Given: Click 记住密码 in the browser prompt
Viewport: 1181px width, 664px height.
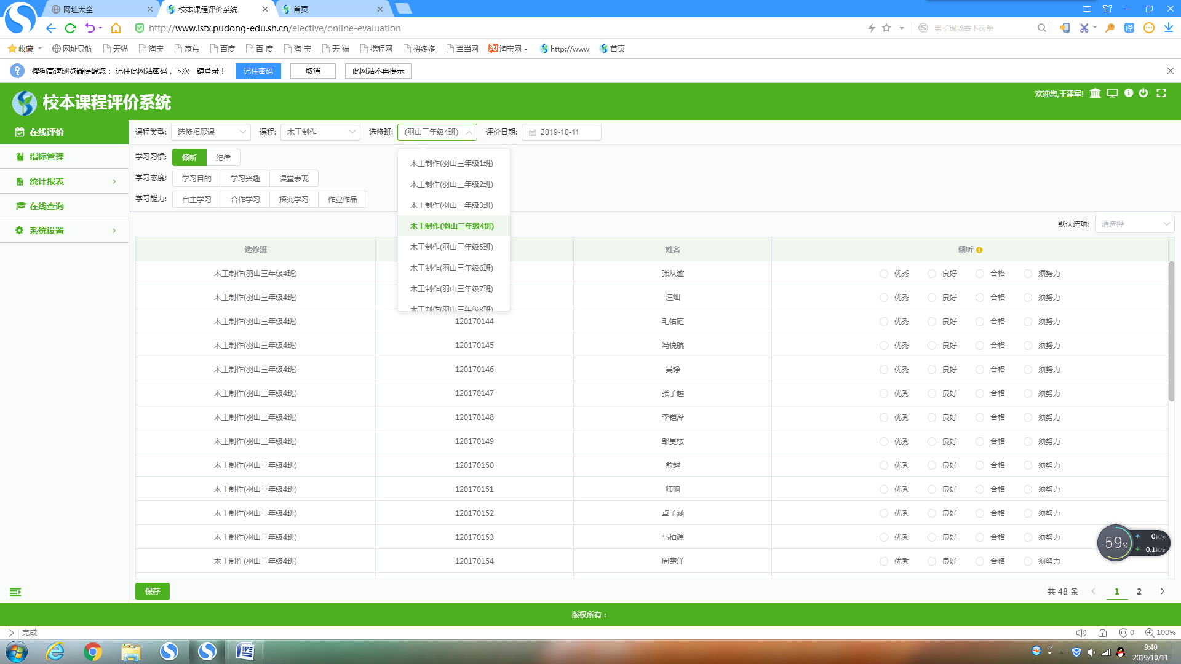Looking at the screenshot, I should (258, 71).
